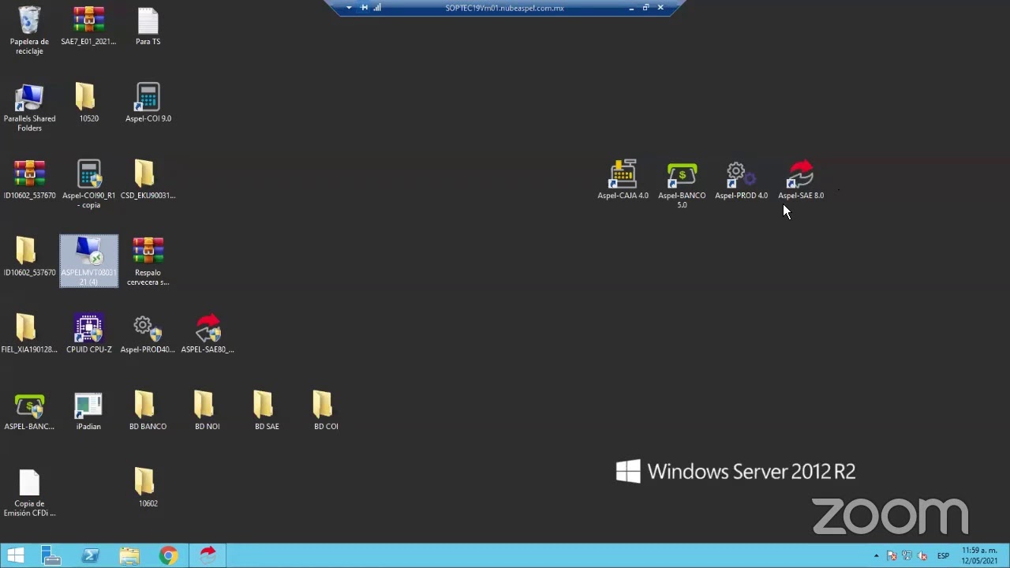This screenshot has width=1010, height=568.
Task: Open the BD NOI folder
Action: pyautogui.click(x=208, y=411)
